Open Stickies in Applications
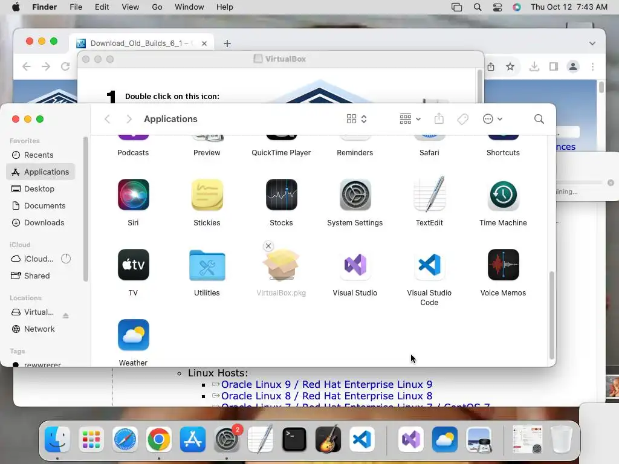619x464 pixels. tap(207, 195)
